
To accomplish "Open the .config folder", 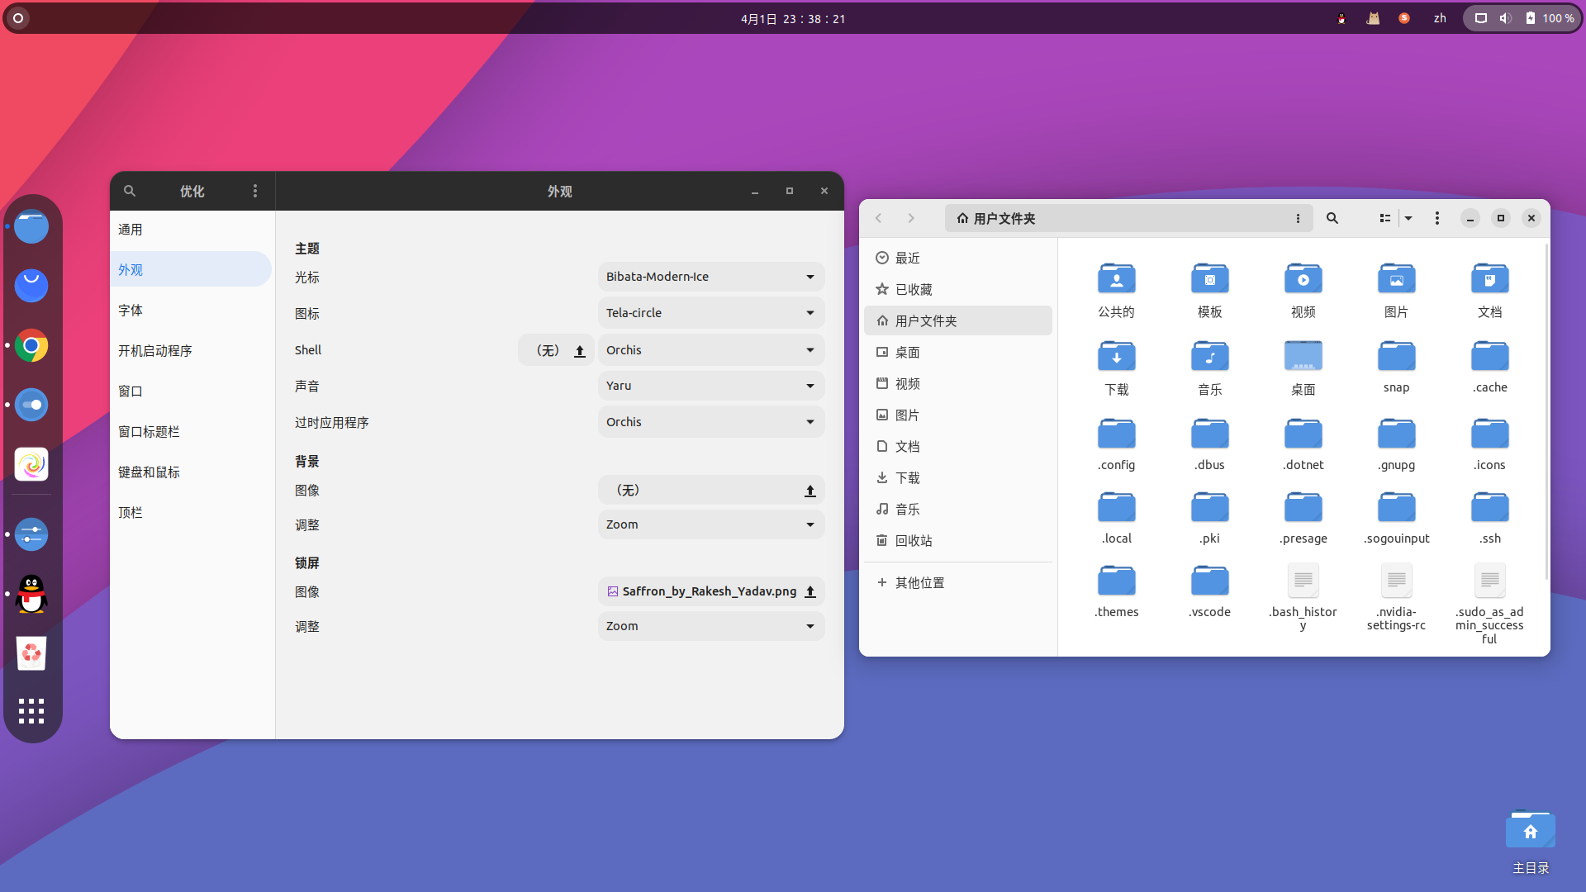I will [x=1116, y=434].
